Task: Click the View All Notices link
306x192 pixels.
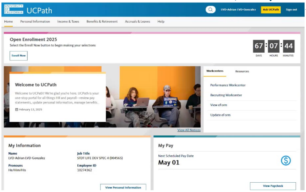Action: (x=189, y=130)
